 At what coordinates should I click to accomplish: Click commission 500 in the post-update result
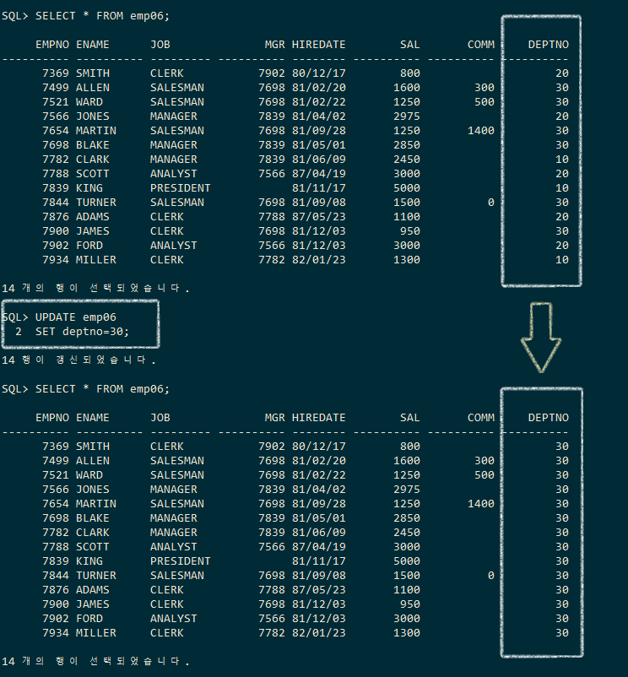point(485,475)
